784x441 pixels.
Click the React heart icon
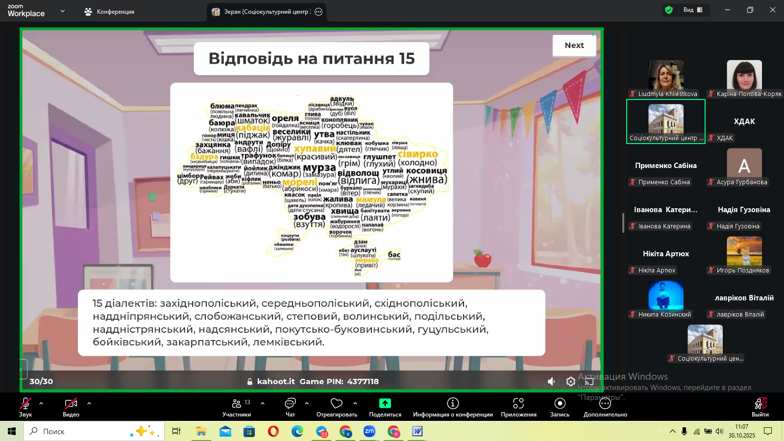point(337,403)
